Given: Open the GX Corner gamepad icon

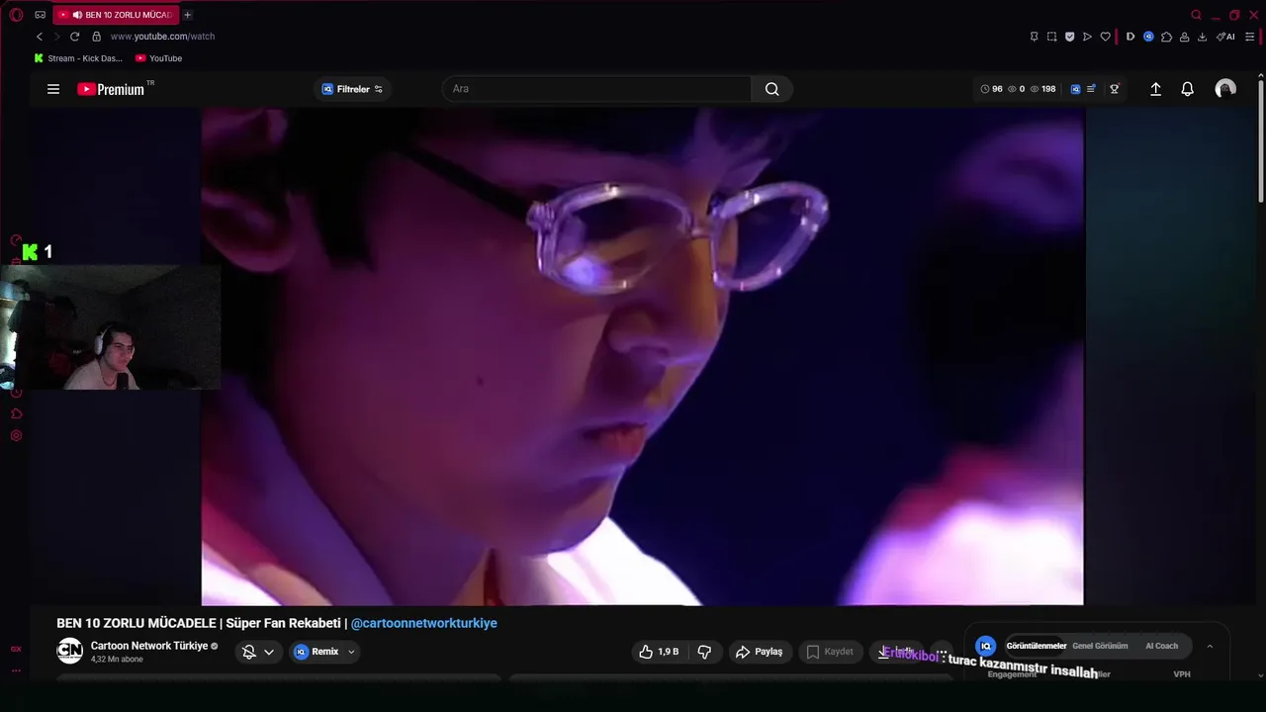Looking at the screenshot, I should coord(40,15).
